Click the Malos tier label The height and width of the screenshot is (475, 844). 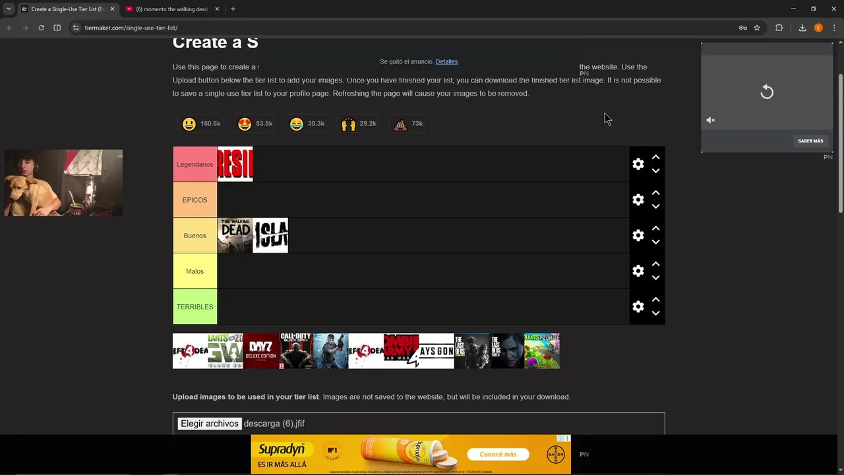pyautogui.click(x=195, y=271)
